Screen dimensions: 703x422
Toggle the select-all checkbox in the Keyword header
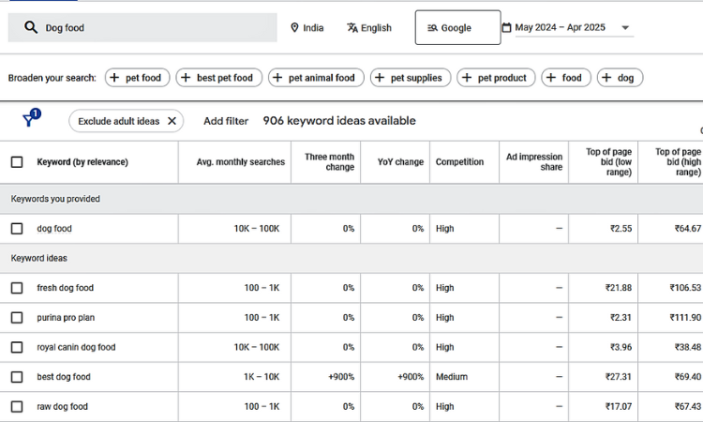point(17,162)
